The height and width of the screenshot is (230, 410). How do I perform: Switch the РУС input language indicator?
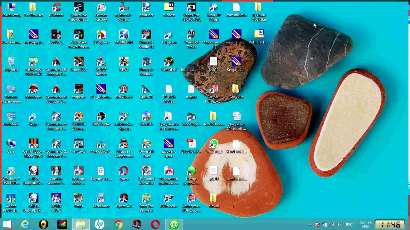(349, 225)
